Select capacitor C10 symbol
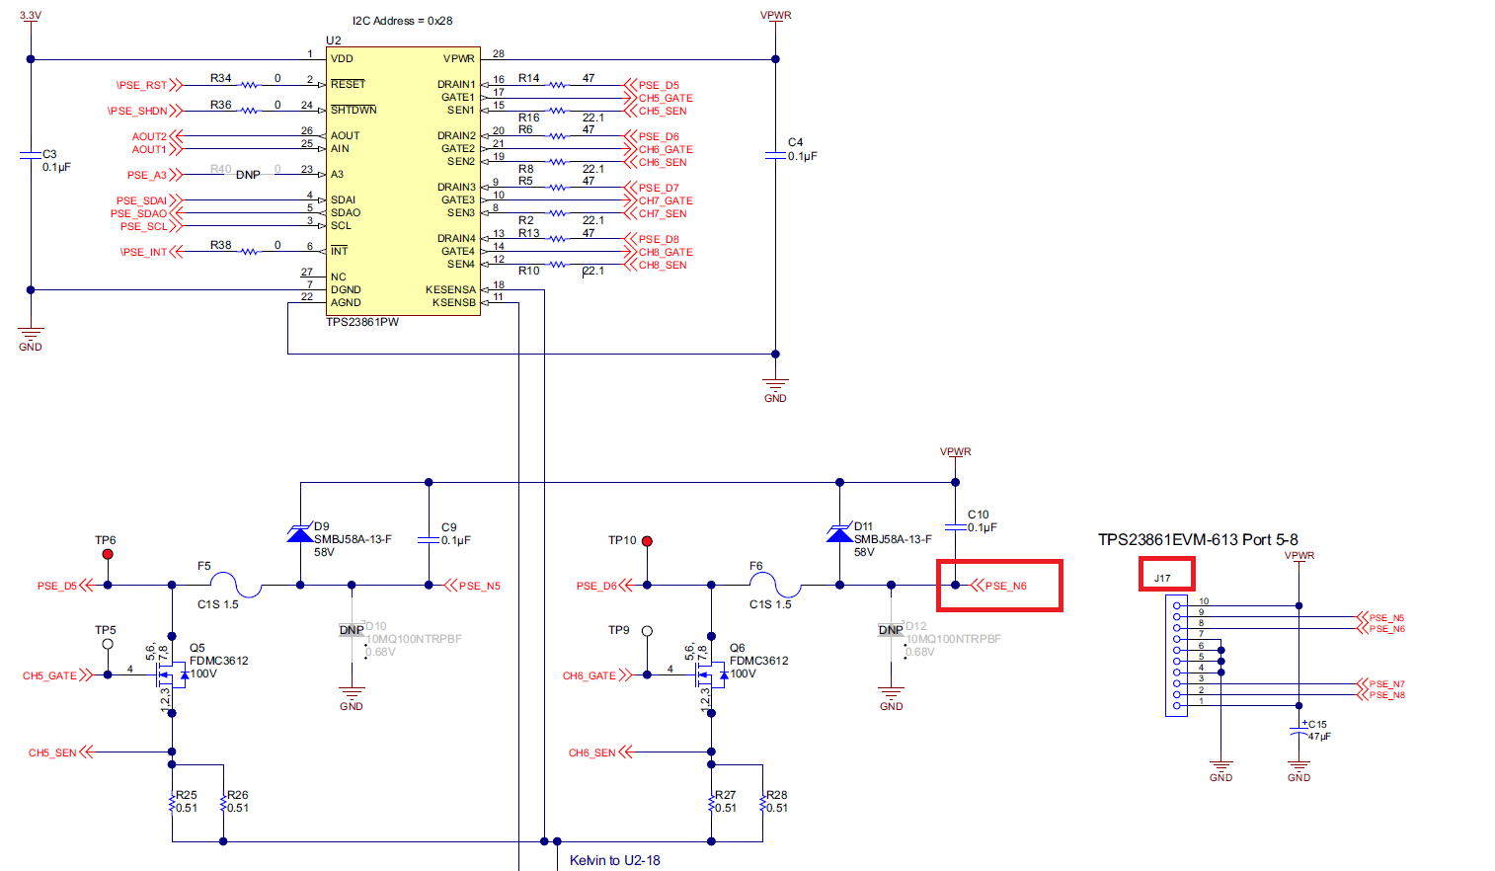Screen dimensions: 1495x871 pos(955,527)
